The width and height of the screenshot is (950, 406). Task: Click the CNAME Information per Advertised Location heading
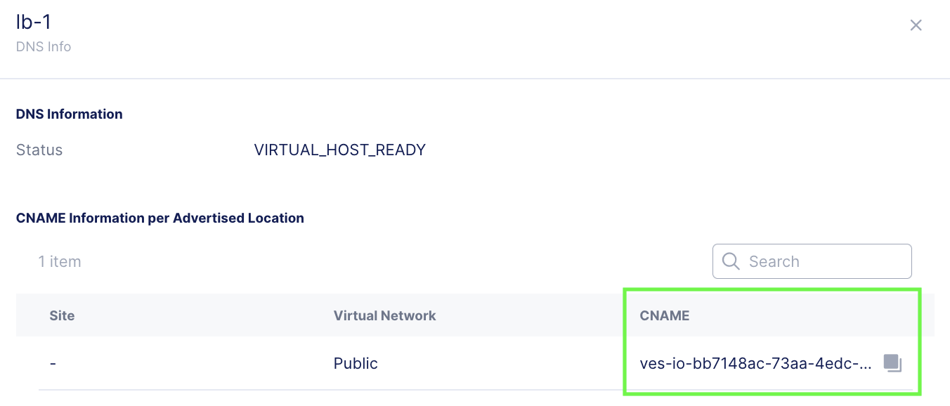pos(160,218)
